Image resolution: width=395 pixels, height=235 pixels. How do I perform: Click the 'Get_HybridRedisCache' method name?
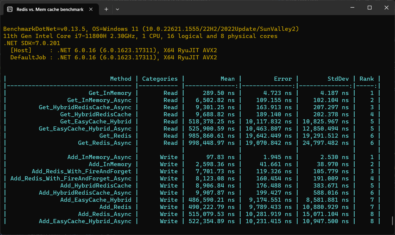96,114
